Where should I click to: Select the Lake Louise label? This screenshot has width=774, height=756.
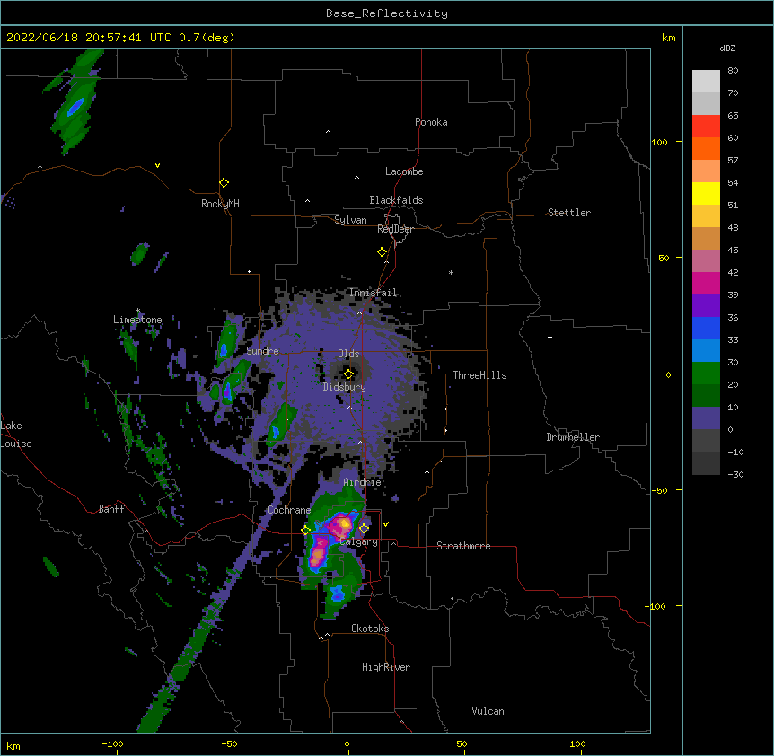point(16,435)
